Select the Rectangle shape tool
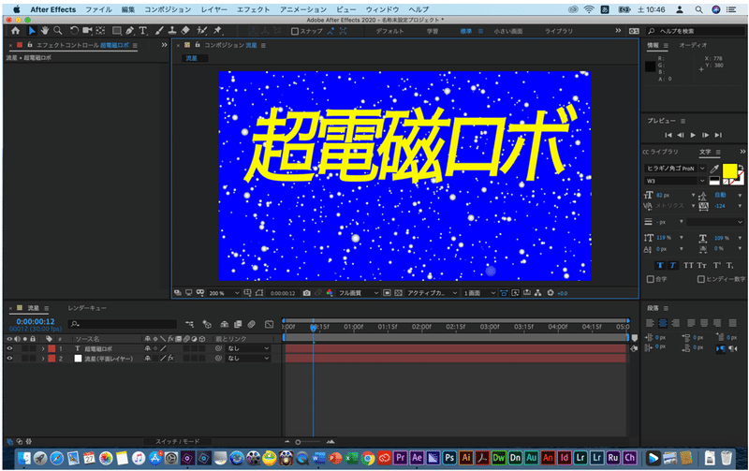Viewport: 749px width, 471px height. (x=116, y=31)
